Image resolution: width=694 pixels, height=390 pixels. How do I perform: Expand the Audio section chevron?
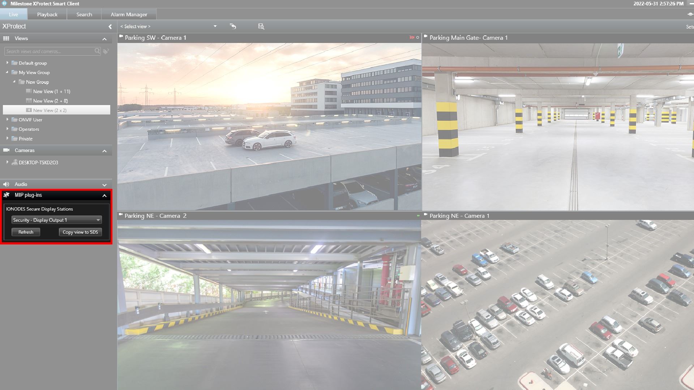click(104, 185)
